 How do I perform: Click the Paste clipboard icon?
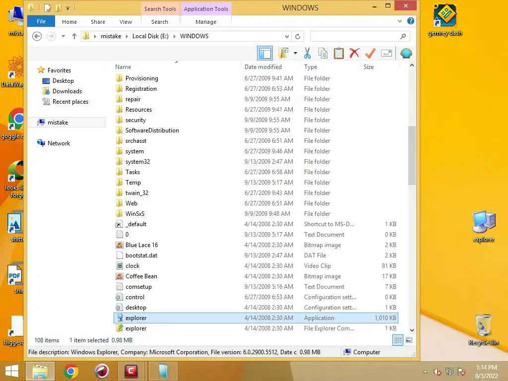pyautogui.click(x=338, y=53)
